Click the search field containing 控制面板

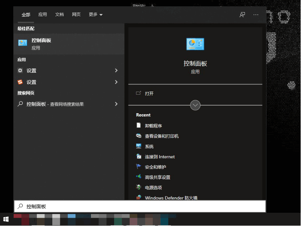coord(140,206)
